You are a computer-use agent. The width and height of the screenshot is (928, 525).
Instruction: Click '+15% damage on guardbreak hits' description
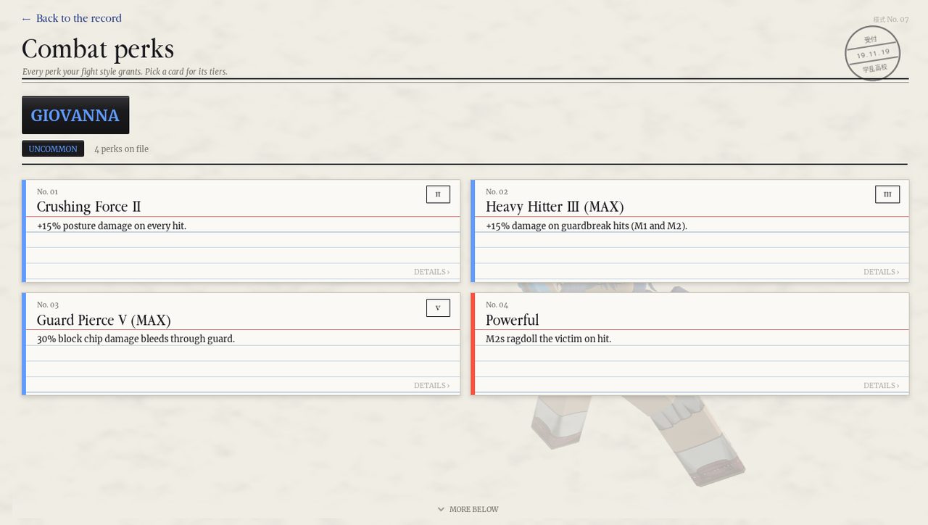587,226
